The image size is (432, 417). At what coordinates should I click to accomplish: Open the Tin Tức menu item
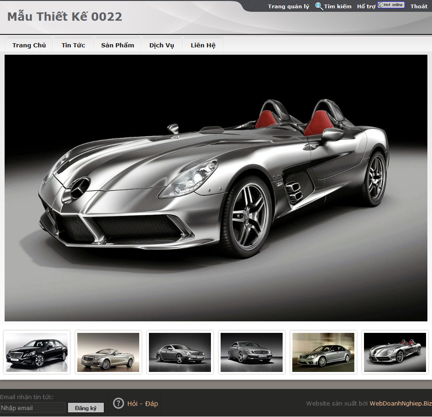73,45
